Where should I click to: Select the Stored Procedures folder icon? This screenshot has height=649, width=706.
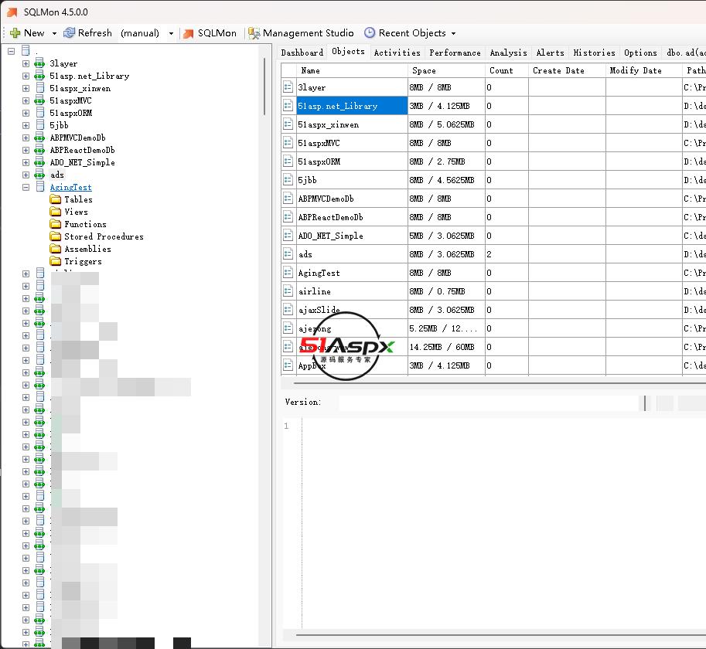56,236
